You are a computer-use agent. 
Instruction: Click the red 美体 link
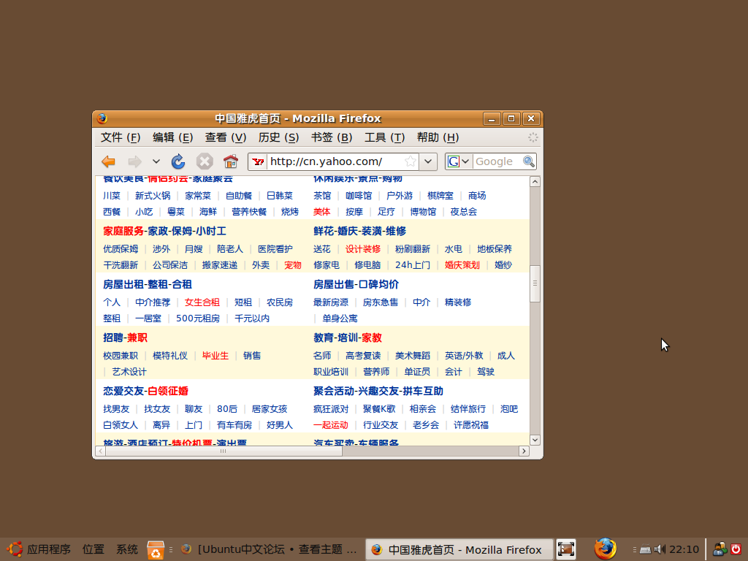(x=322, y=212)
